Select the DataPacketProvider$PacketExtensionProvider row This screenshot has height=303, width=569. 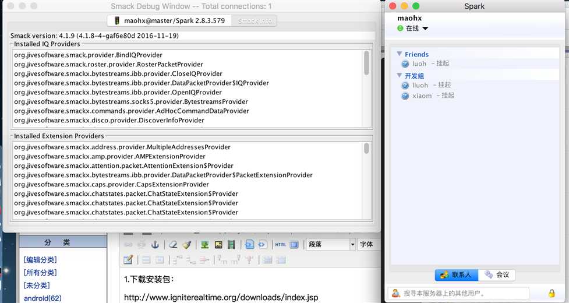[x=188, y=175]
